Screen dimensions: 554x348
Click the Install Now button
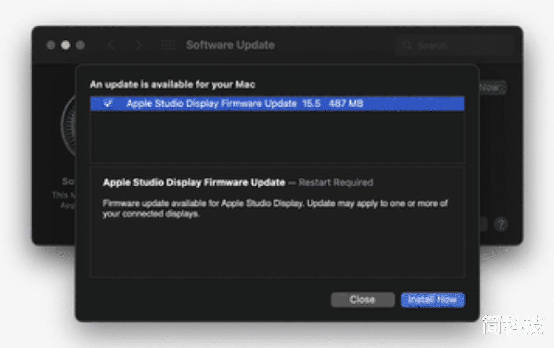coord(432,300)
